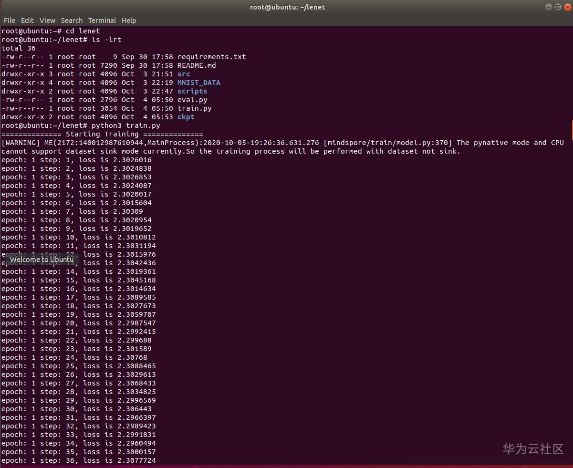
Task: Click the scripts directory name
Action: [192, 91]
